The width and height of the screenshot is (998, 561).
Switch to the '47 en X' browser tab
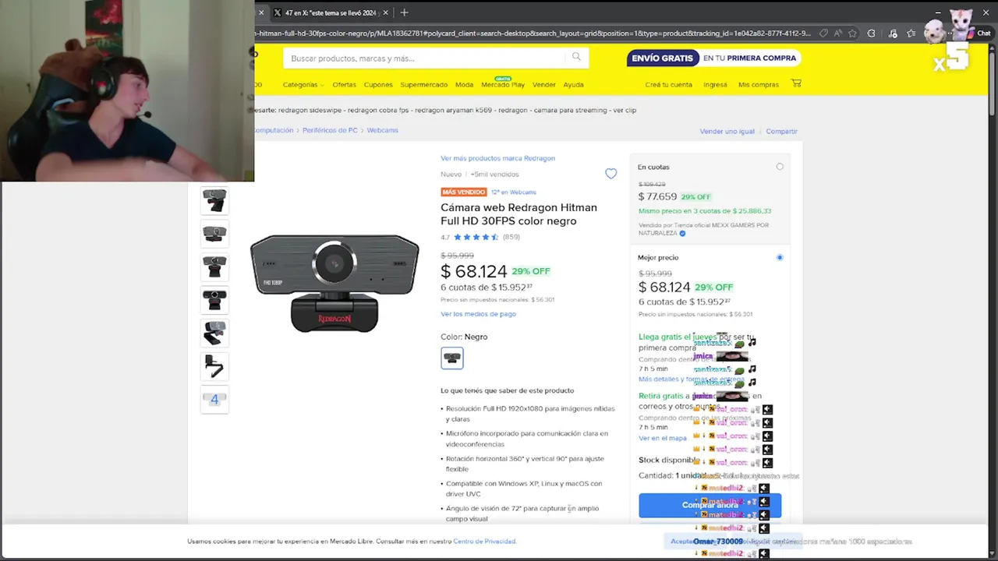pos(329,12)
